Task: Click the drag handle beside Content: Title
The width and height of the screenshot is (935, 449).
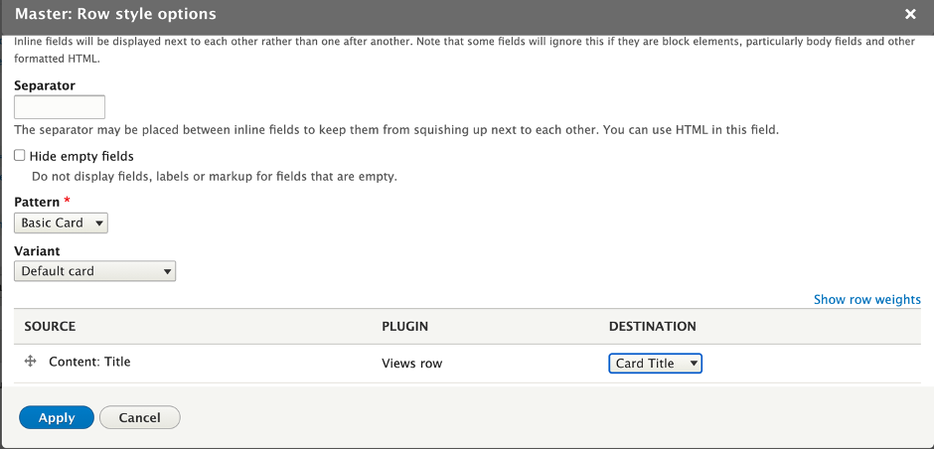Action: pyautogui.click(x=31, y=362)
